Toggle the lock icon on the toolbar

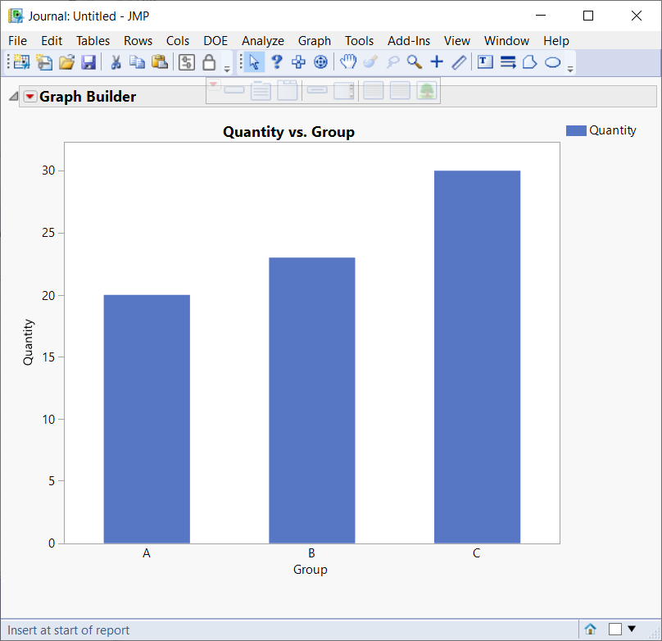tap(210, 61)
